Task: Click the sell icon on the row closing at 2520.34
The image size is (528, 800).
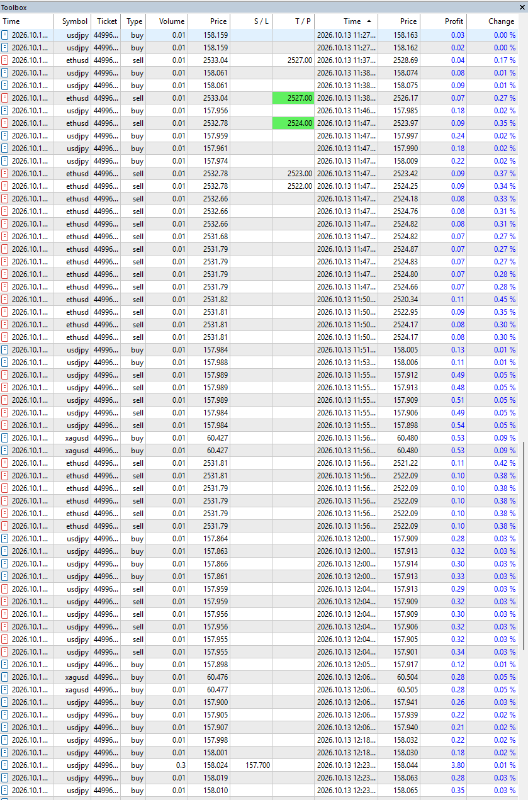Action: [5, 300]
